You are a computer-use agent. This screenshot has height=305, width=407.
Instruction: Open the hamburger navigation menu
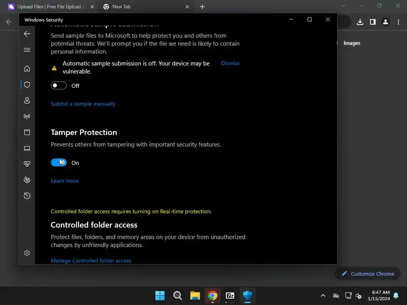click(27, 50)
